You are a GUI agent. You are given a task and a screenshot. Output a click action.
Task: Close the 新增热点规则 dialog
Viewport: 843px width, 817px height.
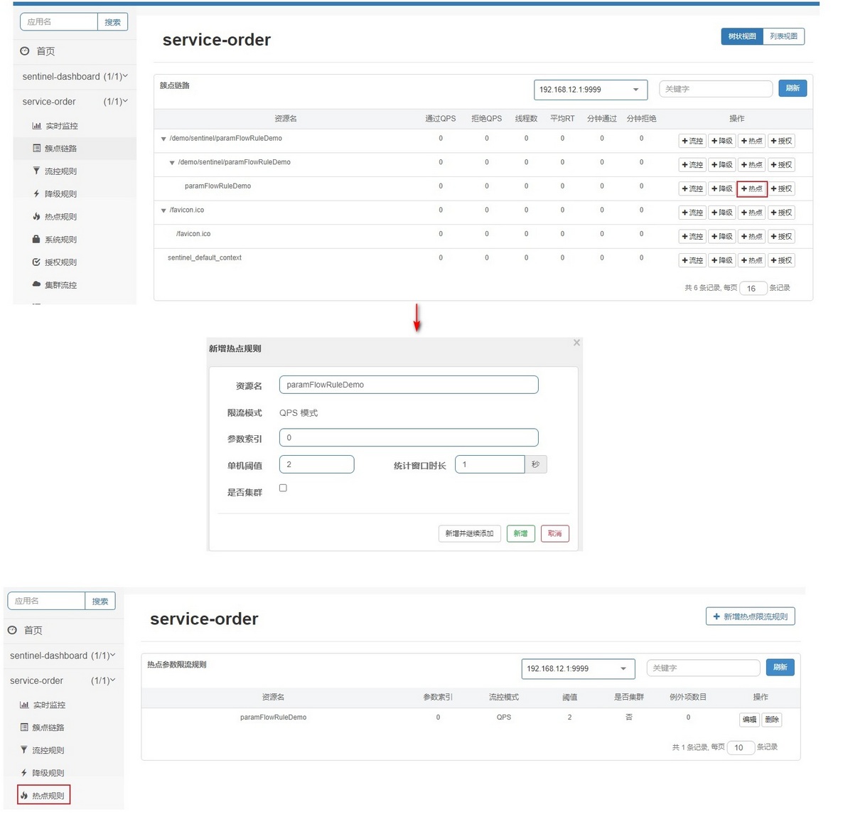tap(576, 343)
